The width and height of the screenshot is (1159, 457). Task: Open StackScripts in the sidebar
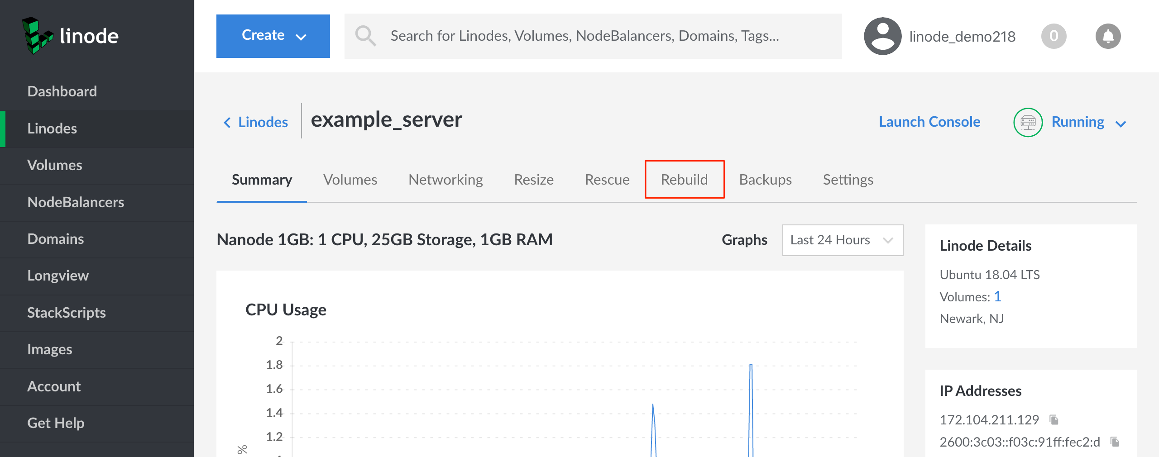tap(67, 313)
